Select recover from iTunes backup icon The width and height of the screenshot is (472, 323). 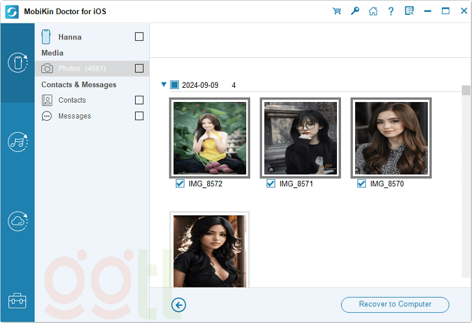point(18,141)
